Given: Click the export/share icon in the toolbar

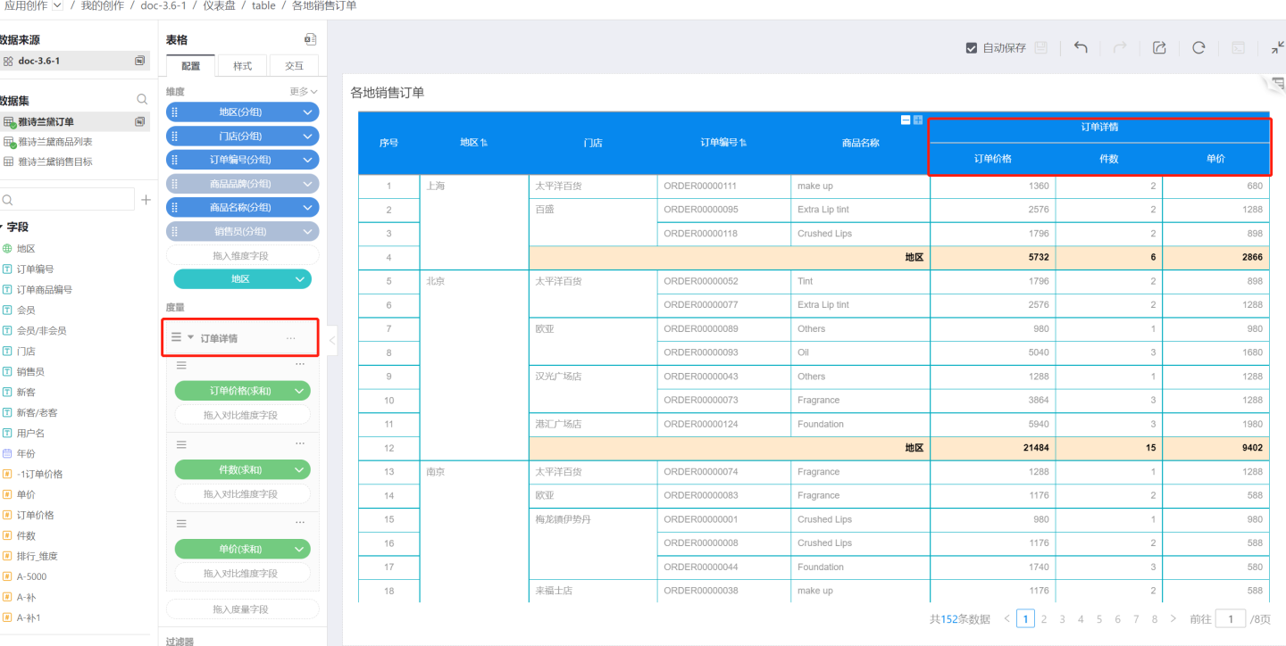Looking at the screenshot, I should (x=1159, y=48).
